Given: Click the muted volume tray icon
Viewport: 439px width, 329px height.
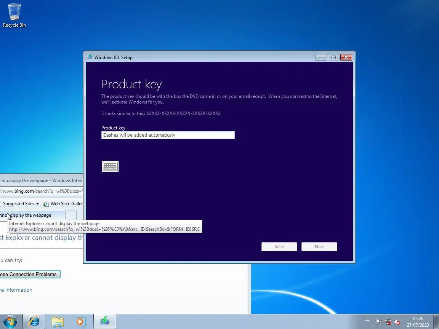Looking at the screenshot, I should coord(397,322).
